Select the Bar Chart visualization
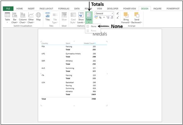Image resolution: width=183 pixels, height=125 pixels. click(x=15, y=17)
